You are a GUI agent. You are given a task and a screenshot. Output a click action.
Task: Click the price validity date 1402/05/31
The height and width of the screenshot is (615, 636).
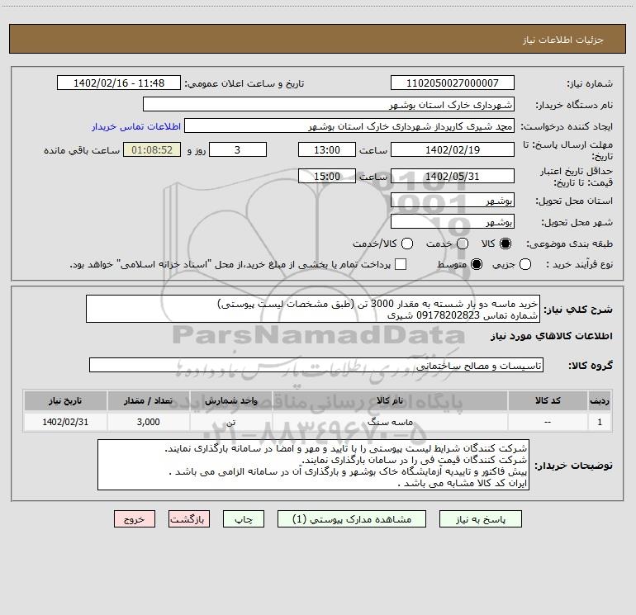[453, 176]
